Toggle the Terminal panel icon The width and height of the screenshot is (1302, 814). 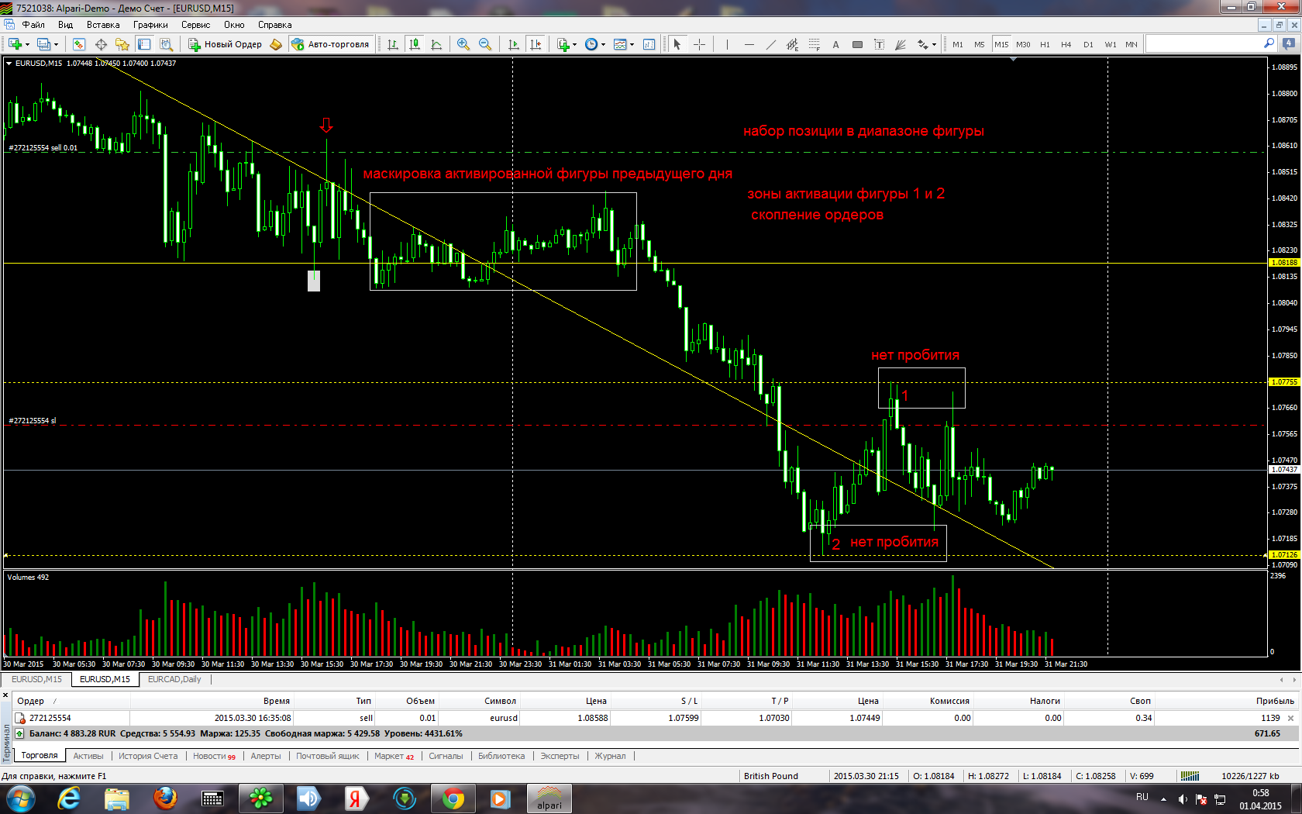144,44
